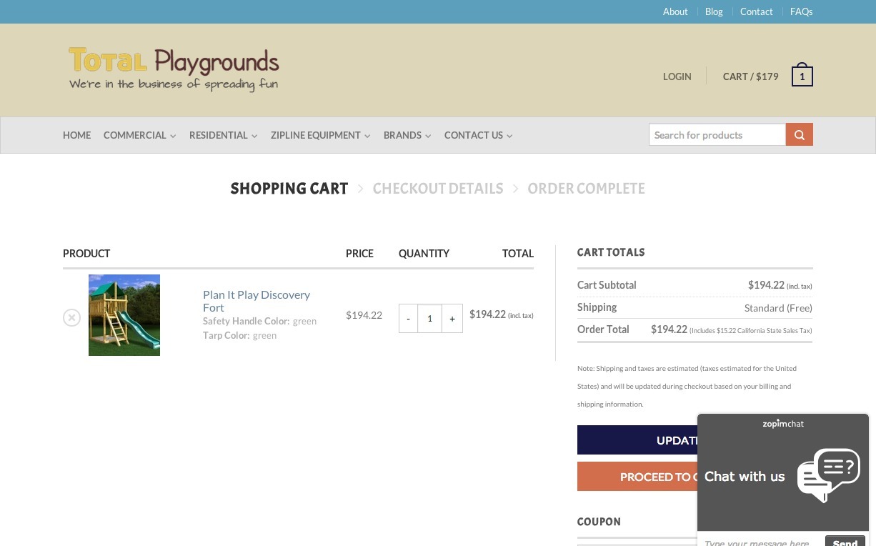This screenshot has height=546, width=876.
Task: Open the Contact Us navigation dropdown
Action: [x=478, y=135]
